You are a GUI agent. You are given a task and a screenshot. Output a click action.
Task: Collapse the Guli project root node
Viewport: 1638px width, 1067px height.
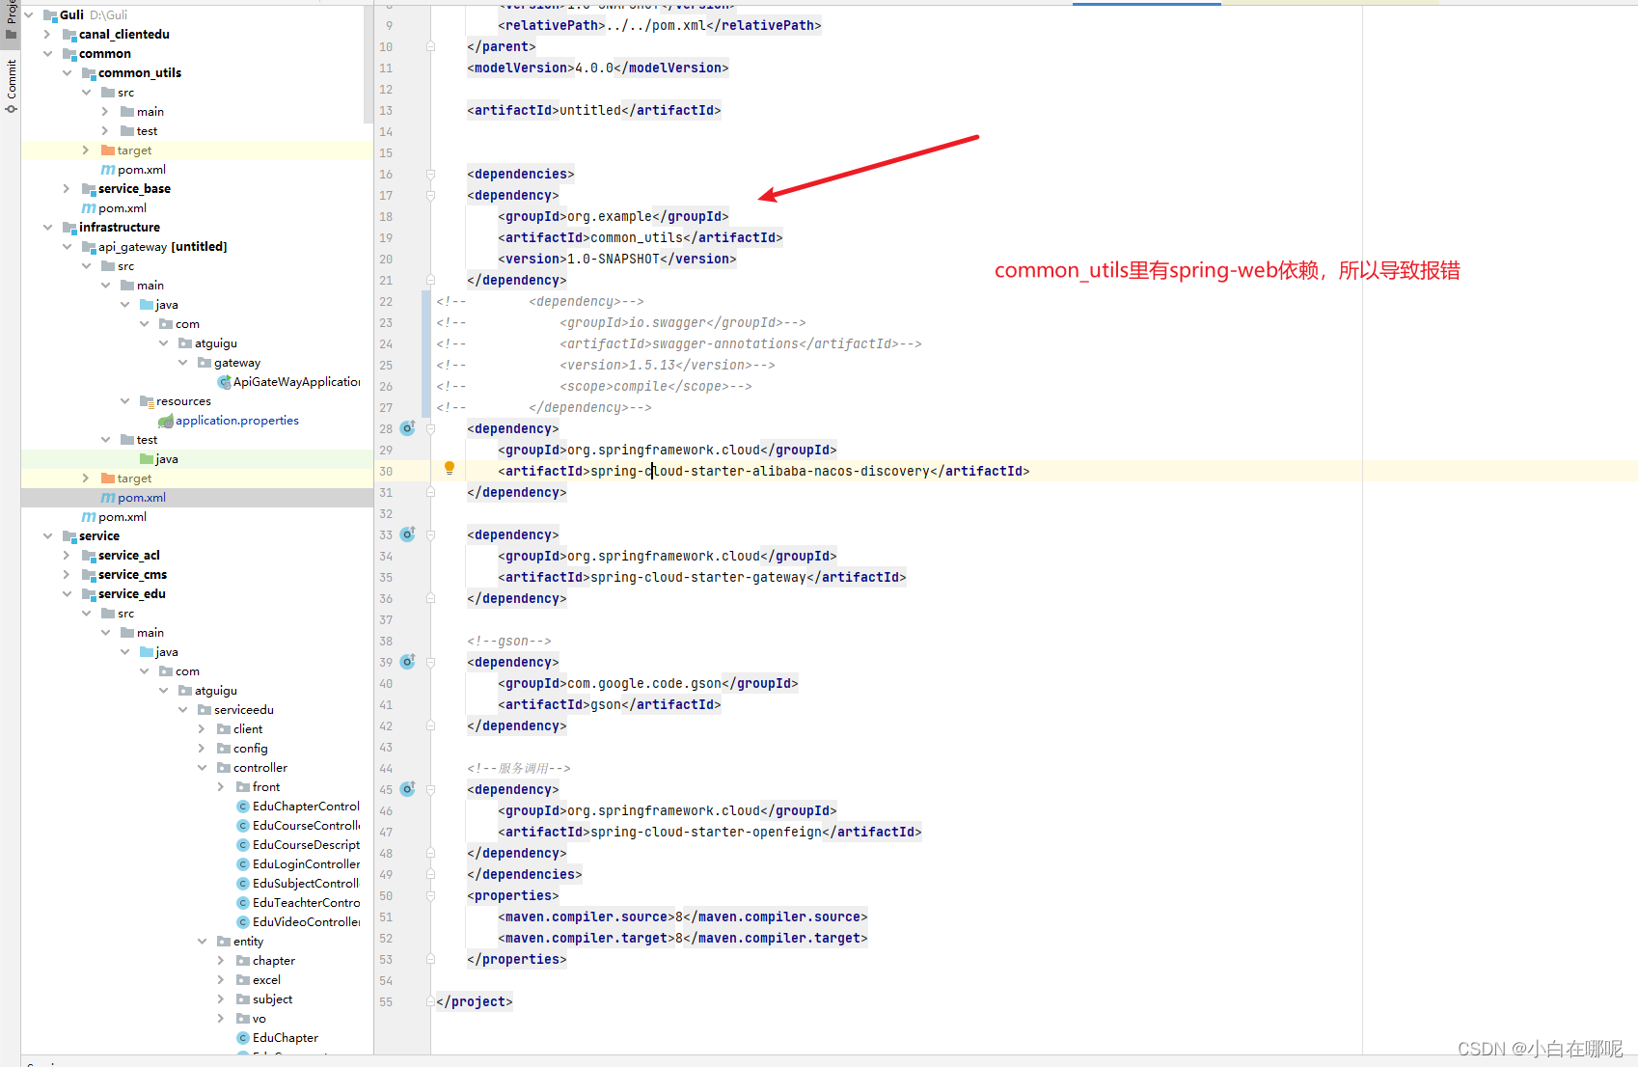(x=27, y=14)
